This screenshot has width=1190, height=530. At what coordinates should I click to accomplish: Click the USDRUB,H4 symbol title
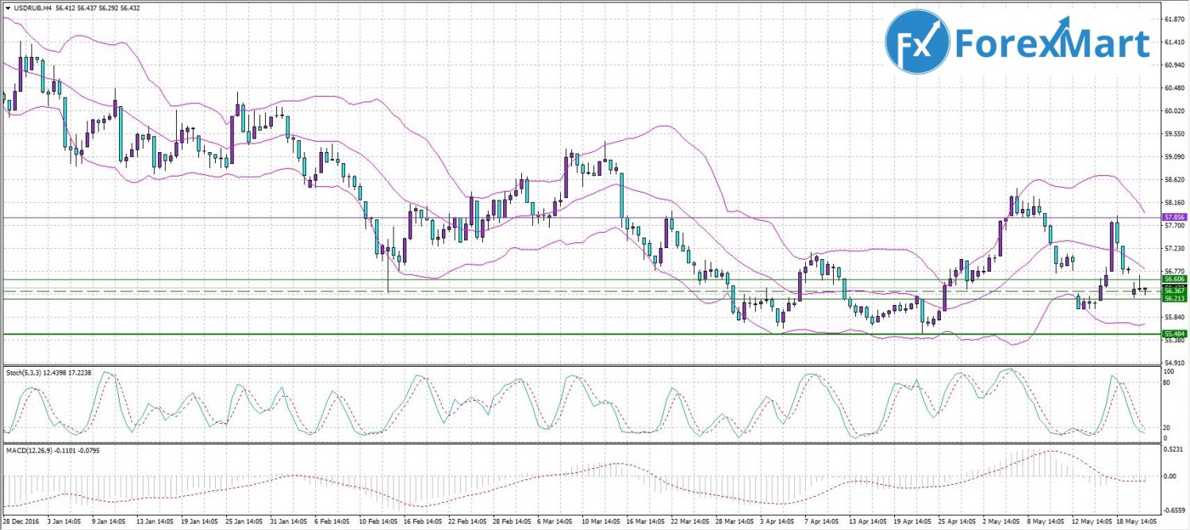coord(30,8)
